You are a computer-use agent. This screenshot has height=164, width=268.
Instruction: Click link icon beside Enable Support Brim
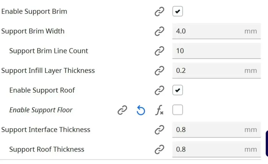pos(159,11)
